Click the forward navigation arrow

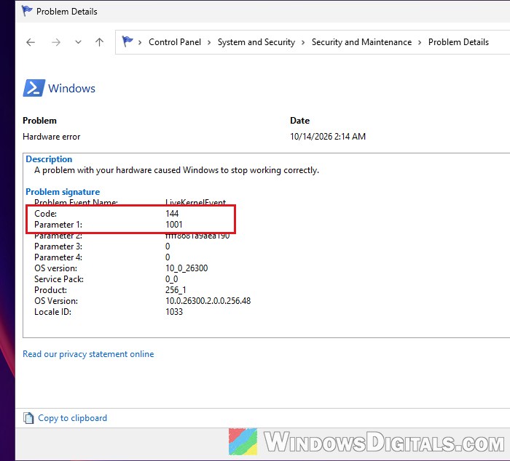[56, 42]
